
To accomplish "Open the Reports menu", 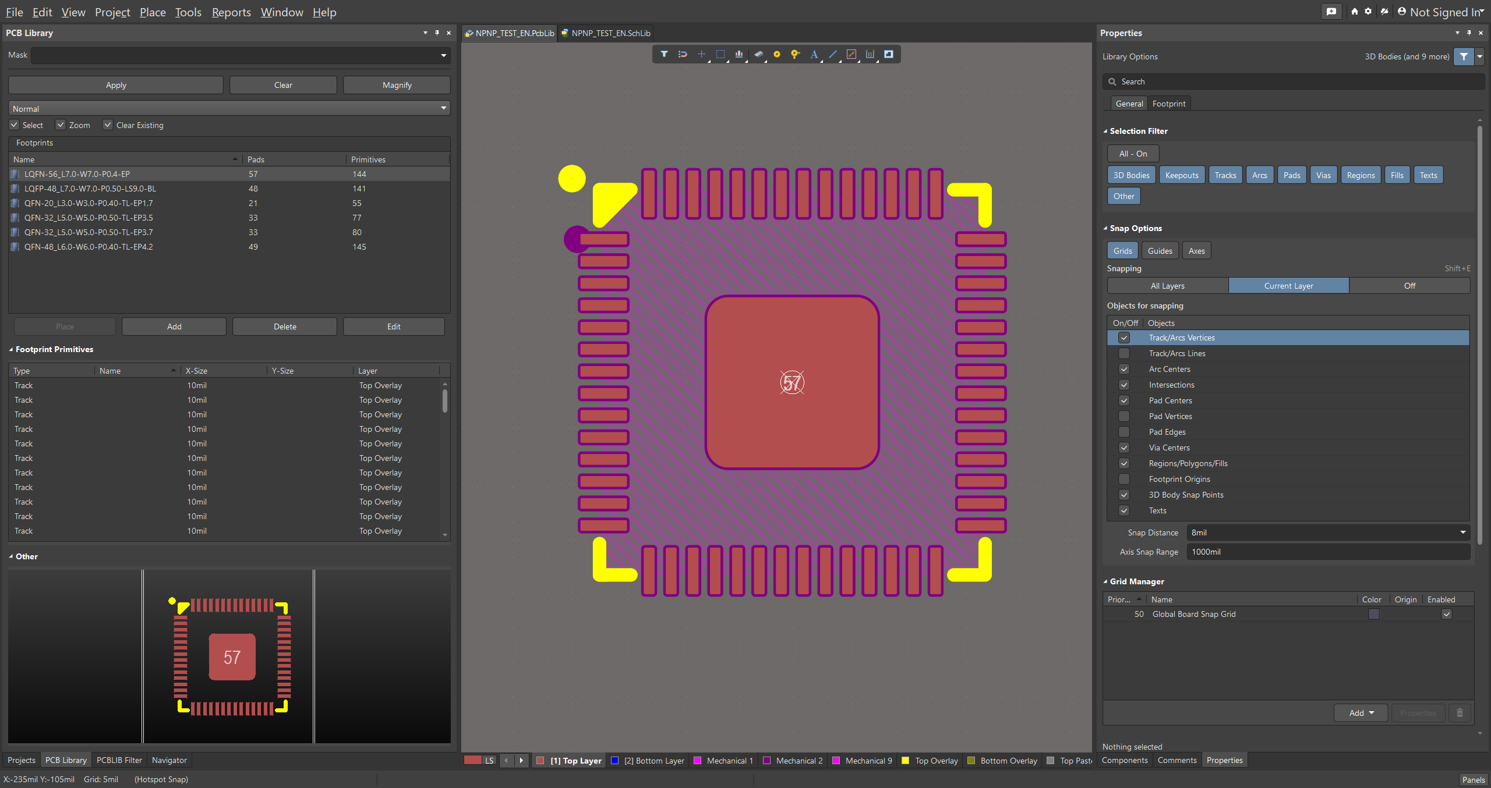I will (231, 12).
